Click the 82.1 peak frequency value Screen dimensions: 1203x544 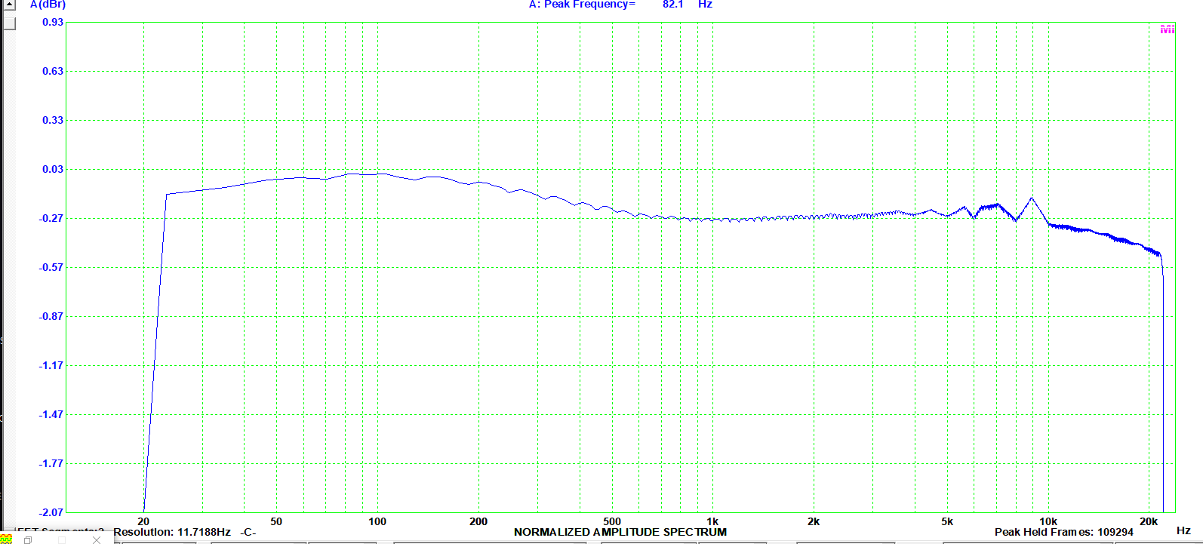pos(672,5)
